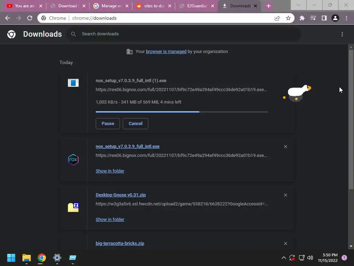Click the 'Today' date heading
354x266 pixels.
66,62
